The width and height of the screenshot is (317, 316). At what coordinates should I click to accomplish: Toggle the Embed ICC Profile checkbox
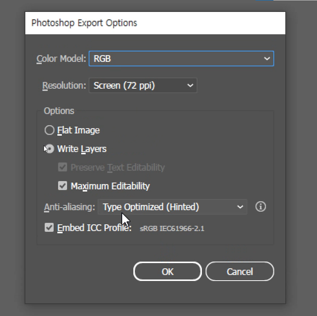49,227
